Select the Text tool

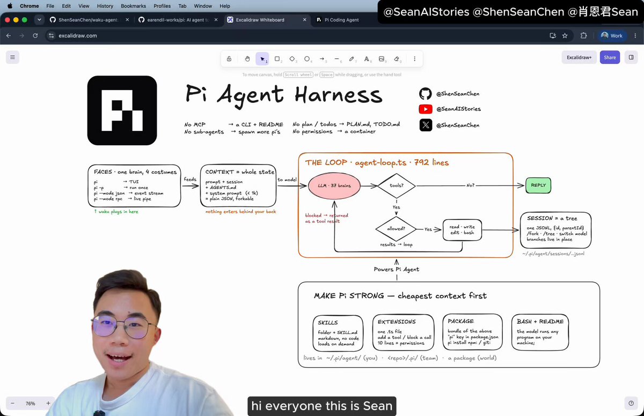pos(367,59)
